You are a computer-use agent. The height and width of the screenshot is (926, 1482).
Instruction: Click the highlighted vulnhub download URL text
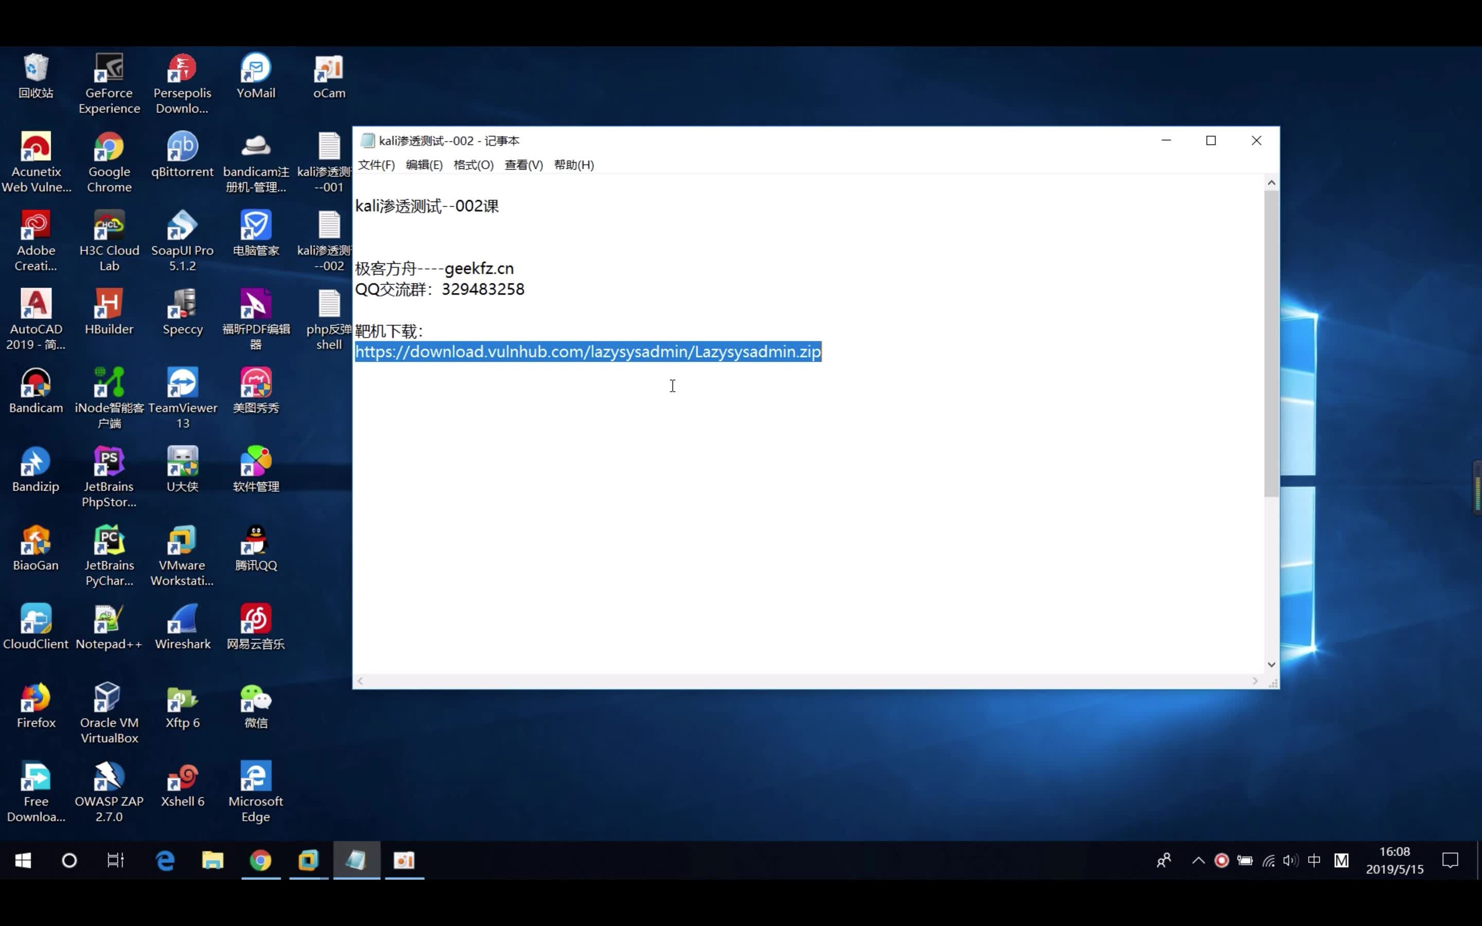(588, 351)
